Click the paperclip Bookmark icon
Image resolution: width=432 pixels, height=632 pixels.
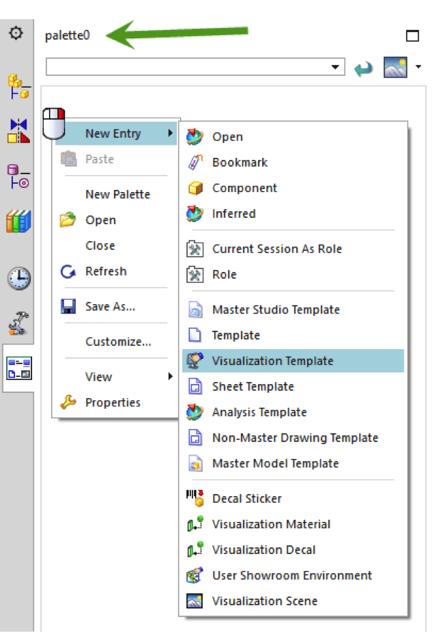(x=195, y=162)
